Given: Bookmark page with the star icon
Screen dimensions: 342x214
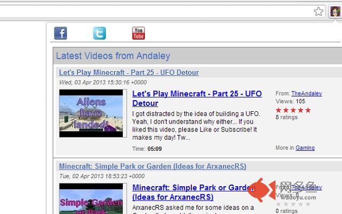Looking at the screenshot, I should [x=318, y=12].
